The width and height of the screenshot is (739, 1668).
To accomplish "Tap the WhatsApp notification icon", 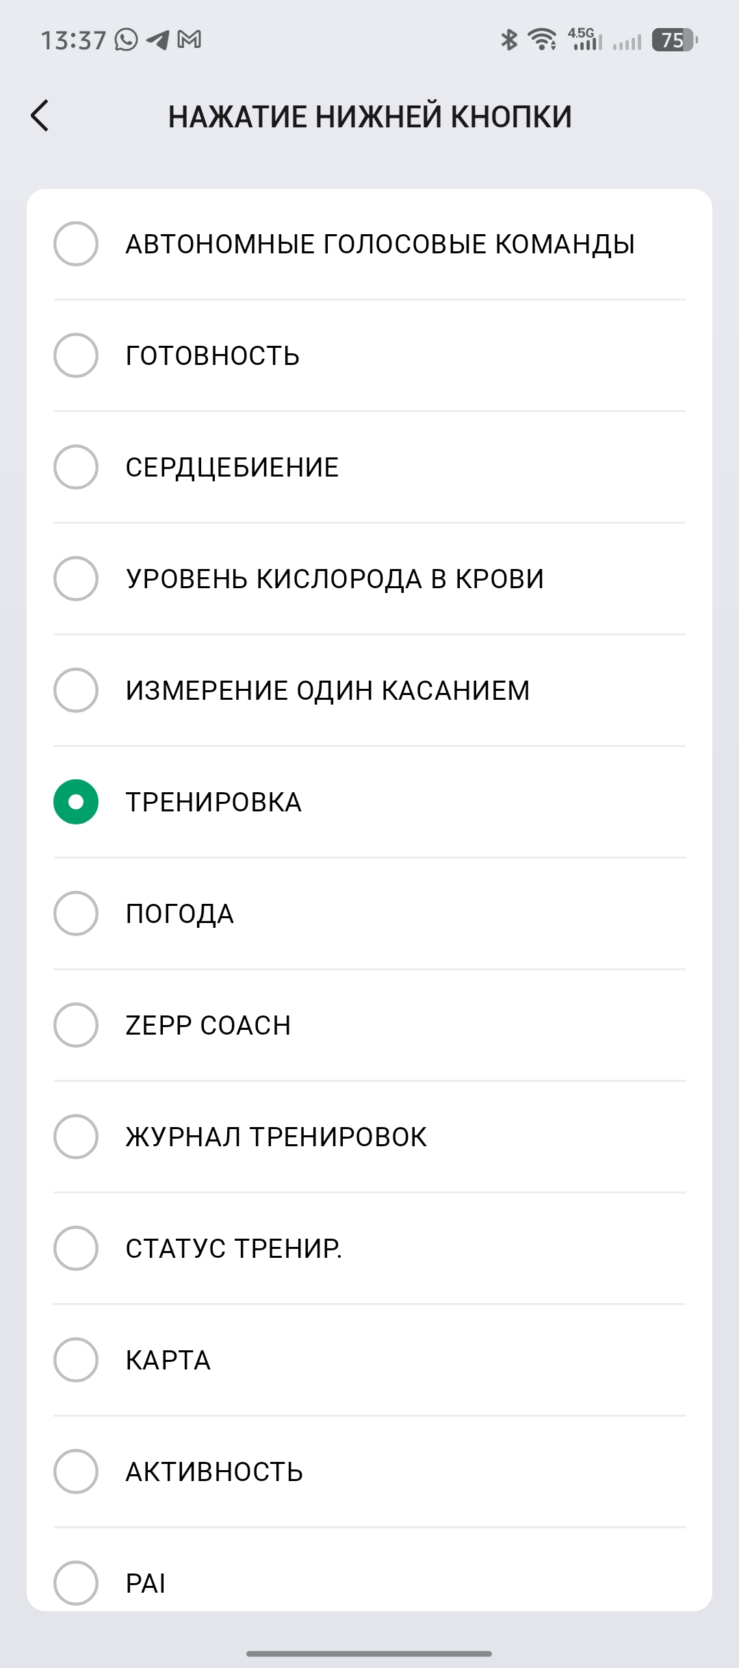I will click(126, 40).
